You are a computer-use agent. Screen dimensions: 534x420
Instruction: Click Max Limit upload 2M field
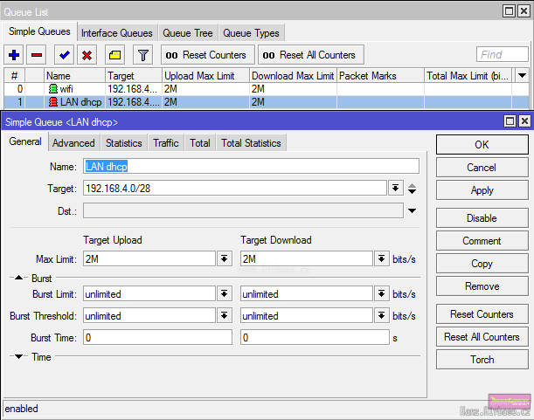(x=149, y=259)
